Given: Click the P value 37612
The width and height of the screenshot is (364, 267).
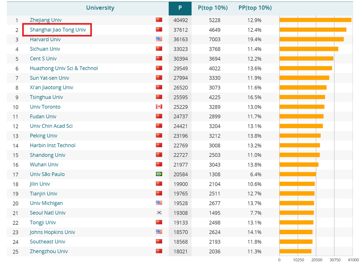Looking at the screenshot, I should click(180, 30).
